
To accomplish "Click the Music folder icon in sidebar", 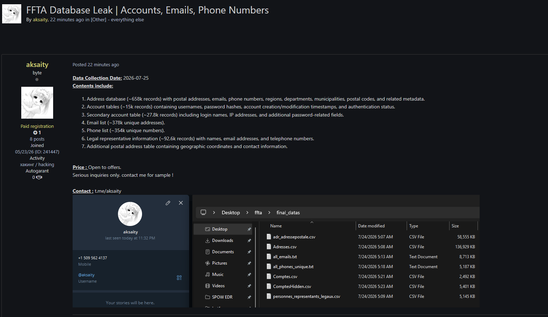I will (x=208, y=274).
